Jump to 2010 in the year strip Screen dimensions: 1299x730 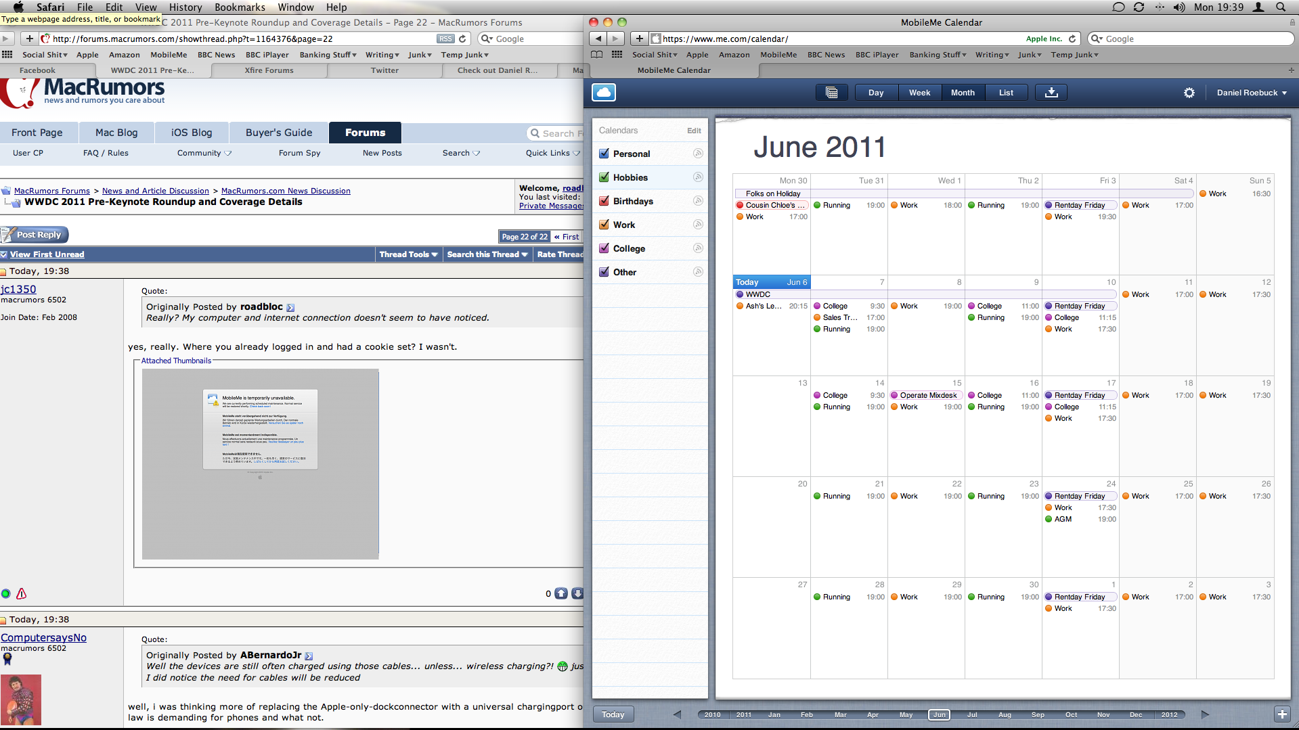point(712,714)
